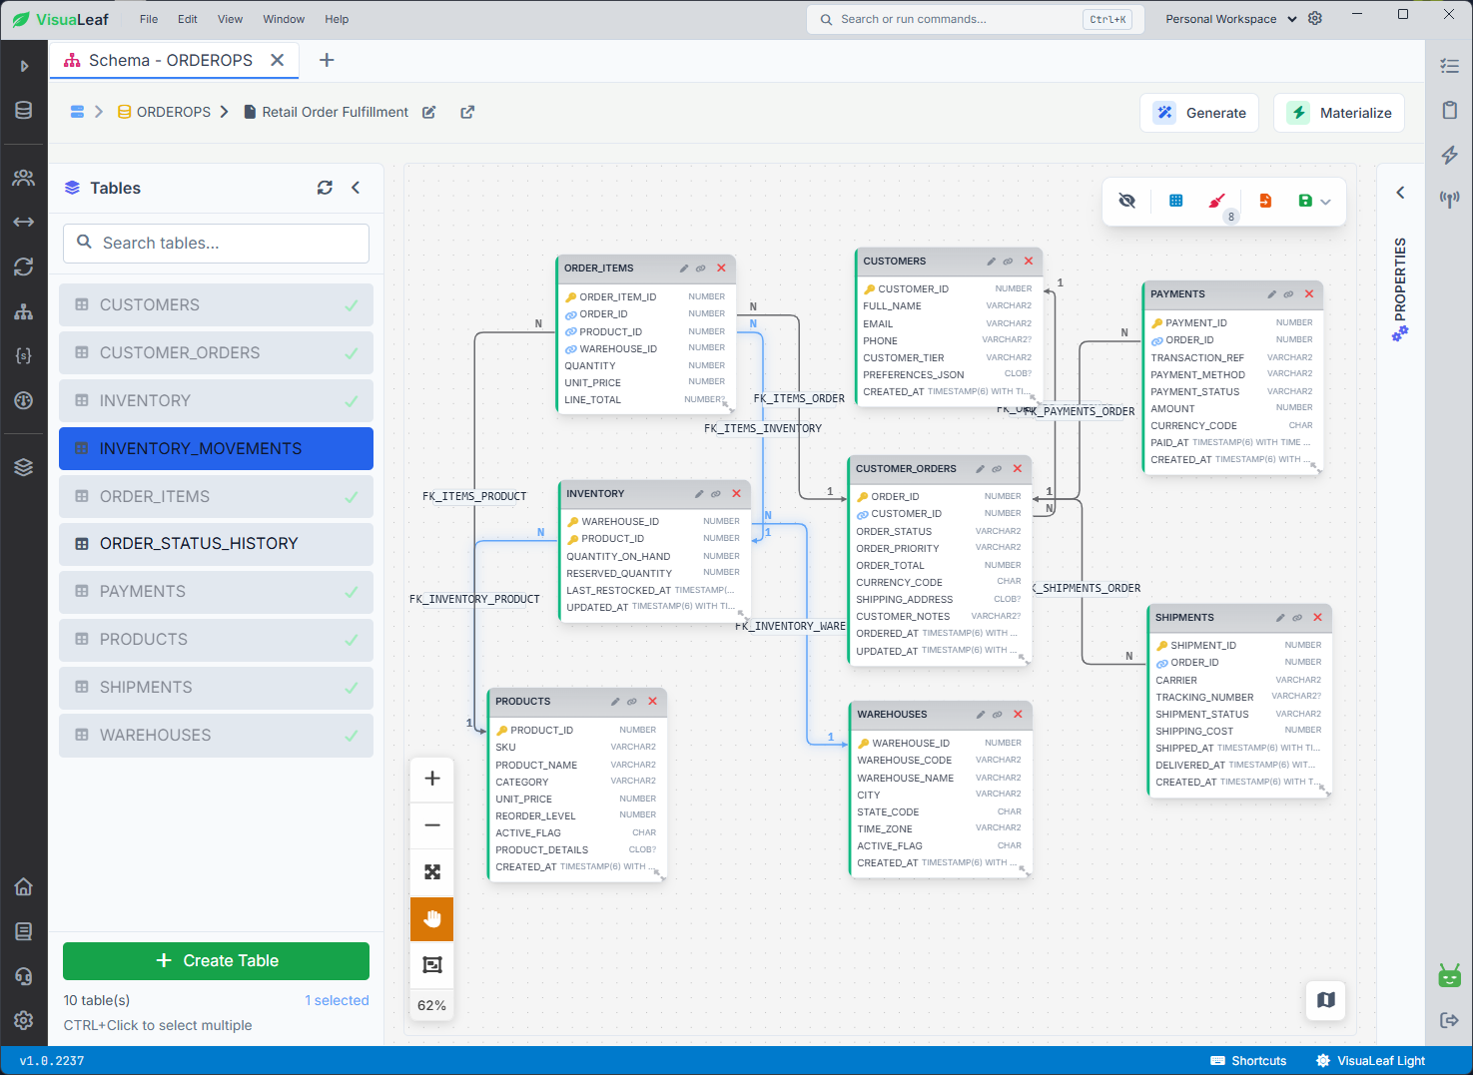Zoom in on the diagram canvas
This screenshot has width=1473, height=1075.
tap(432, 779)
